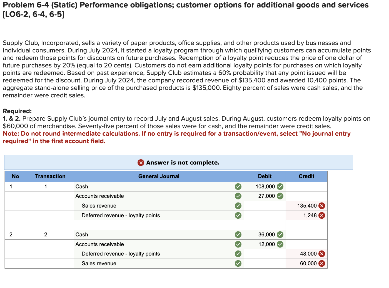Click the red X in the Answer banner

click(141, 163)
